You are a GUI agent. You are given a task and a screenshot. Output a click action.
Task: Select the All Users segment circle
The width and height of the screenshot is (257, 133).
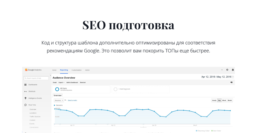(57, 89)
